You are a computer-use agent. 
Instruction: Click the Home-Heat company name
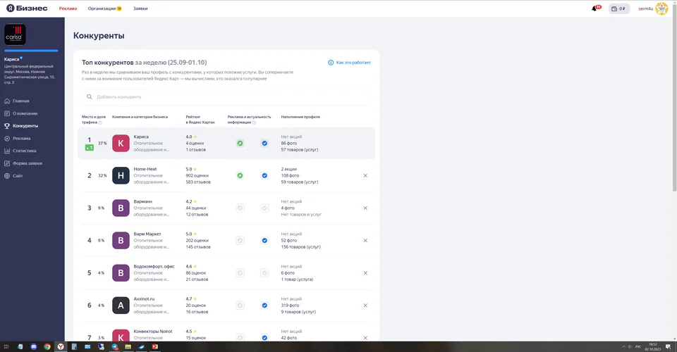(x=145, y=169)
